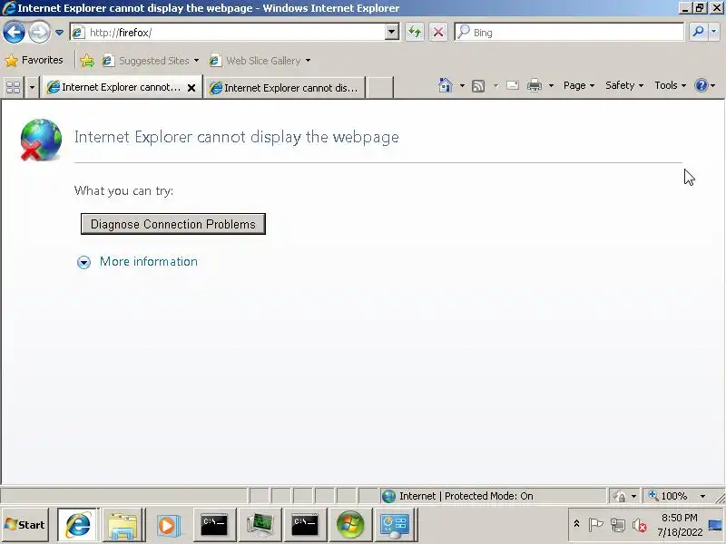This screenshot has width=726, height=544.
Task: Open Windows Explorer folder on taskbar
Action: pos(123,525)
